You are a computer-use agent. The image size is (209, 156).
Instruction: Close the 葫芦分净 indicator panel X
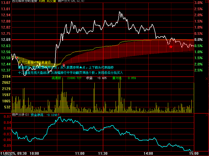click(x=207, y=115)
